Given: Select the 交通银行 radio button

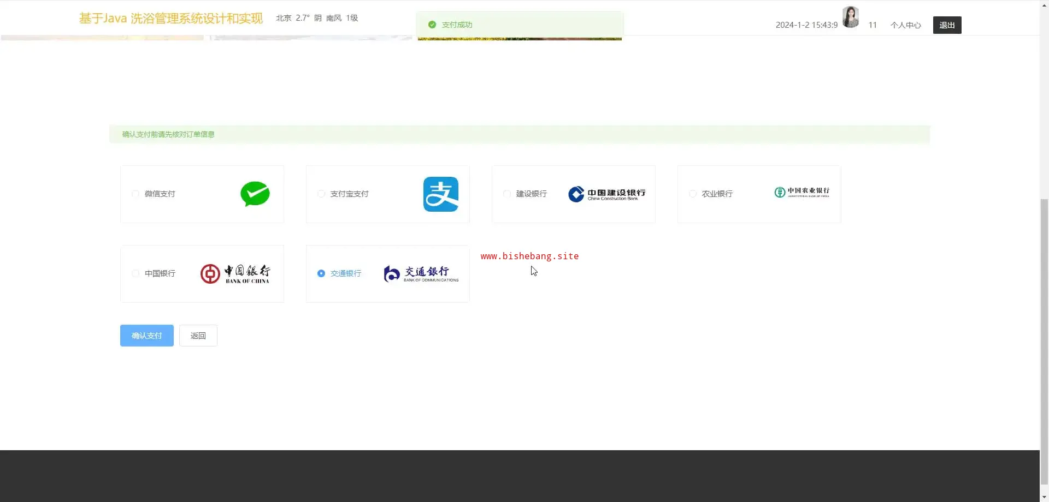Looking at the screenshot, I should click(x=321, y=273).
